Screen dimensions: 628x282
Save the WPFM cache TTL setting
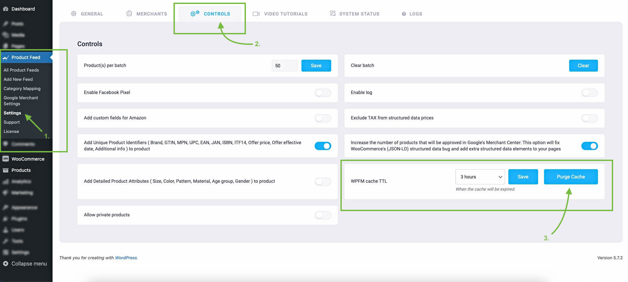click(x=523, y=177)
